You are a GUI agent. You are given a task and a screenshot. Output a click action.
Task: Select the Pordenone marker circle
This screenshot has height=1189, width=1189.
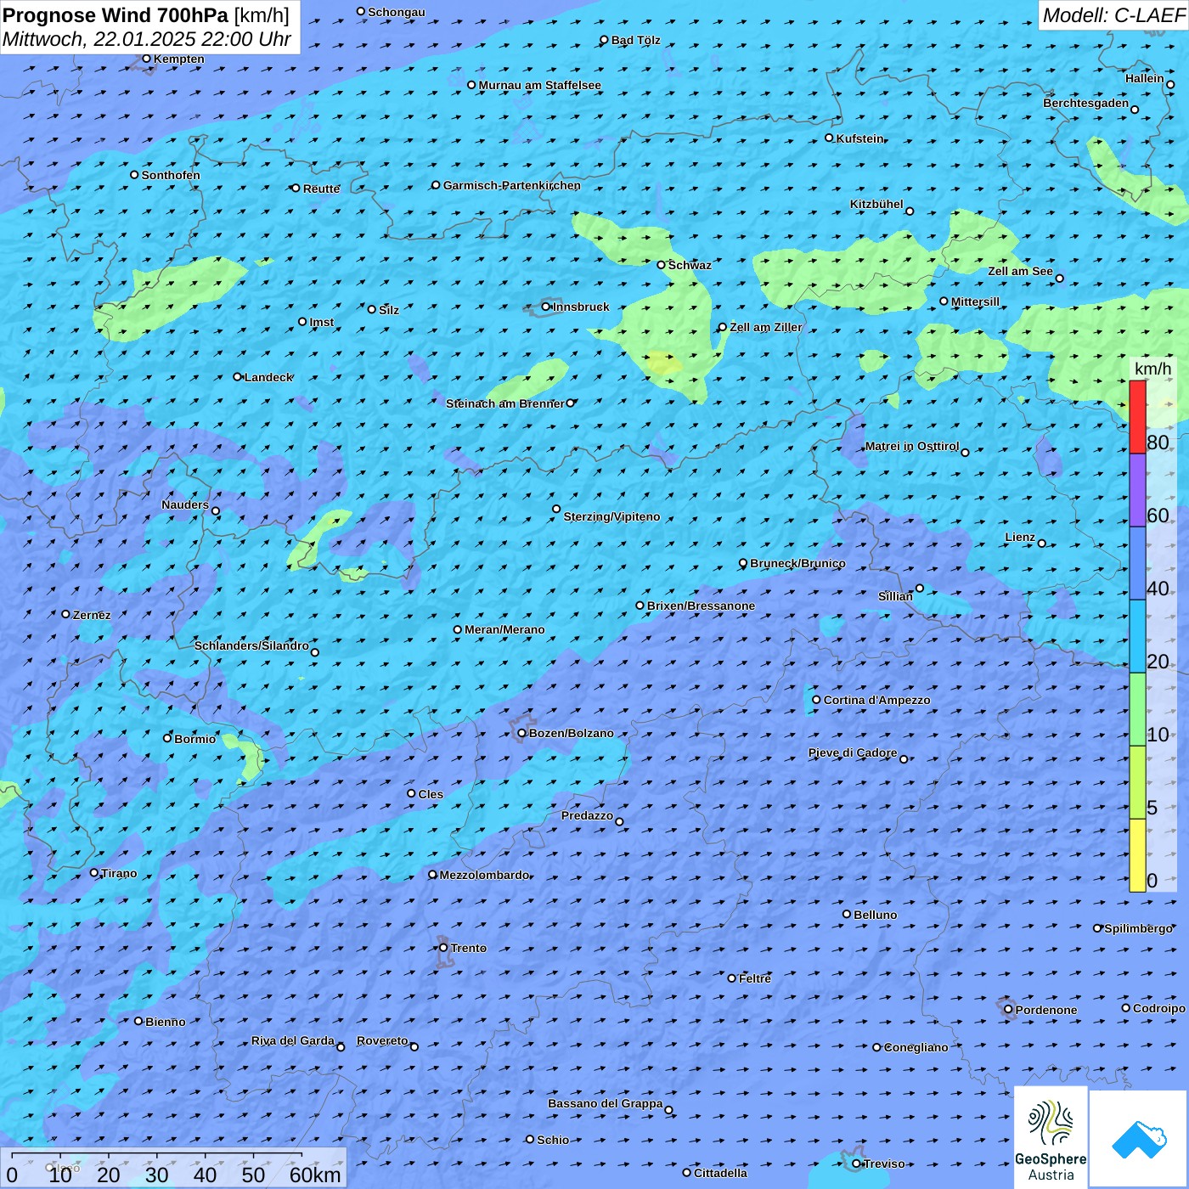click(1009, 1010)
